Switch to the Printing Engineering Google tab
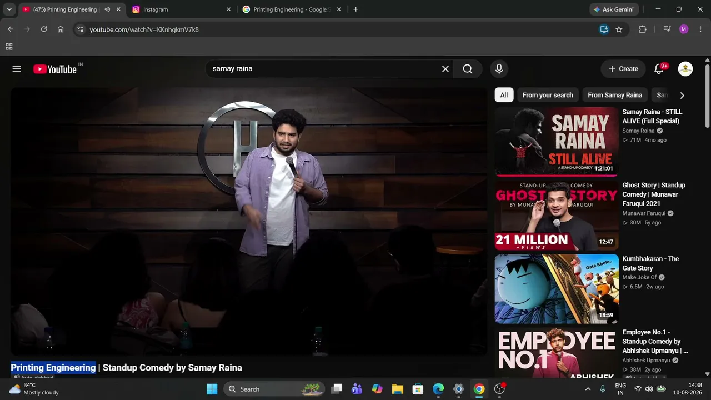 pos(292,9)
